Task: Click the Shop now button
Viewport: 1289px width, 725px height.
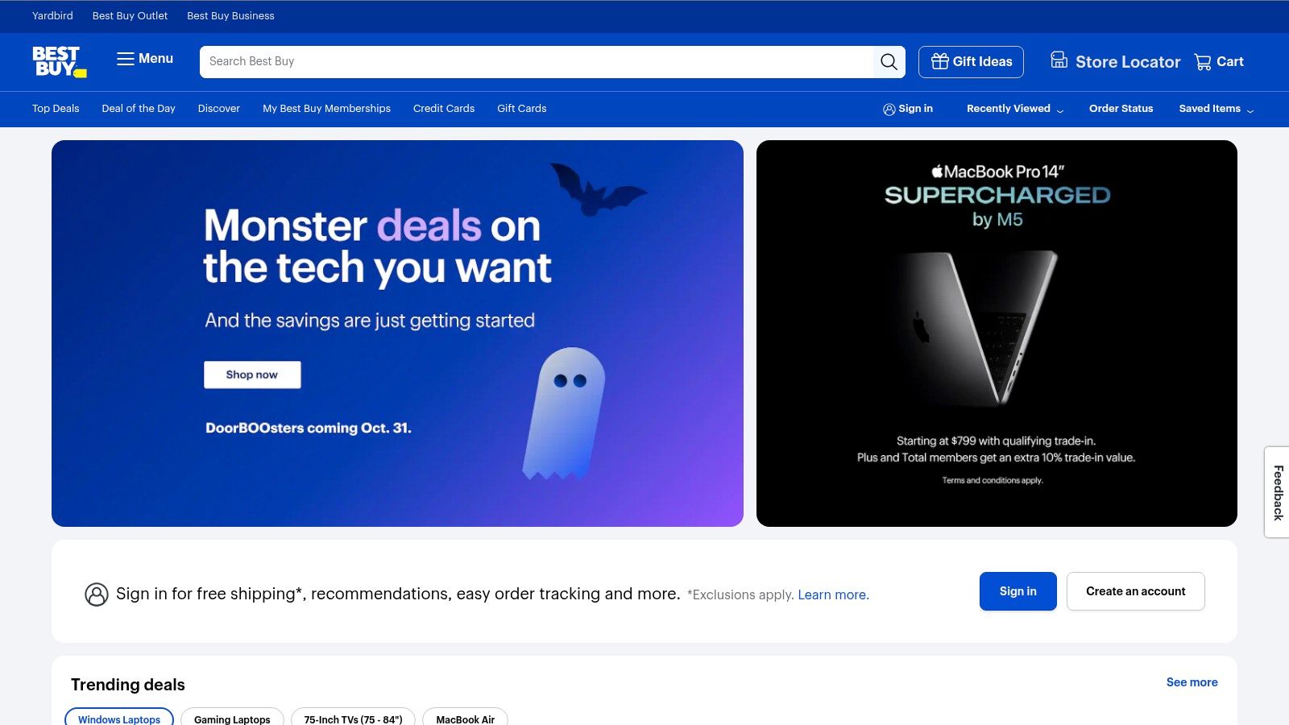Action: pos(252,375)
